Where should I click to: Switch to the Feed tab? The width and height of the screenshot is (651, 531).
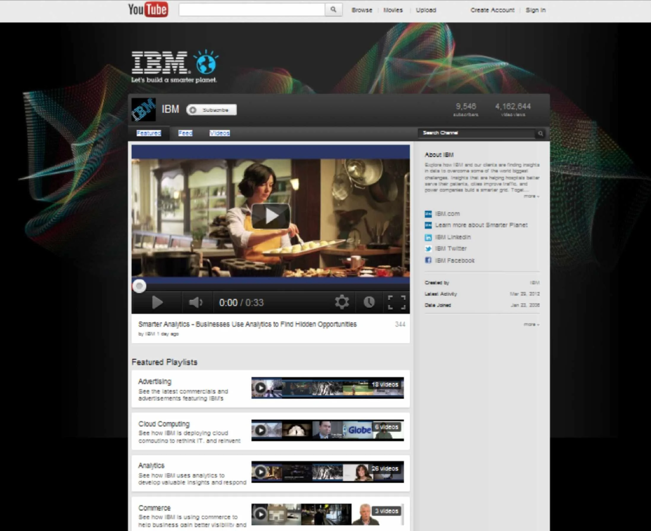[185, 133]
